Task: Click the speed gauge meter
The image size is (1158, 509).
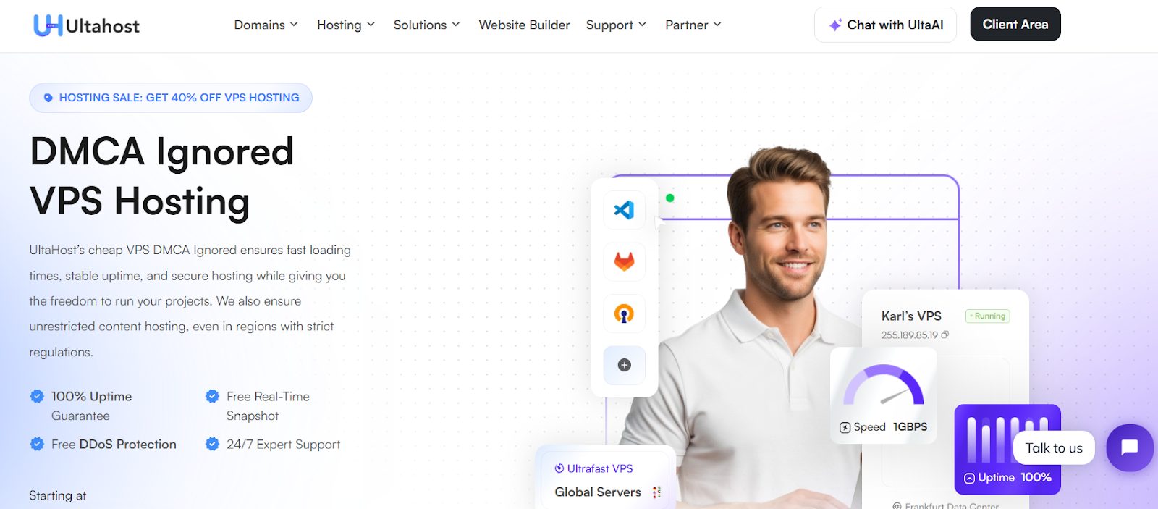Action: pyautogui.click(x=883, y=385)
